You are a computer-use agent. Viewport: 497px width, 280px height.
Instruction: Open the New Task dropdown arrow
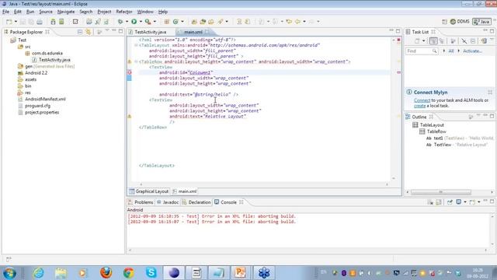[x=423, y=41]
